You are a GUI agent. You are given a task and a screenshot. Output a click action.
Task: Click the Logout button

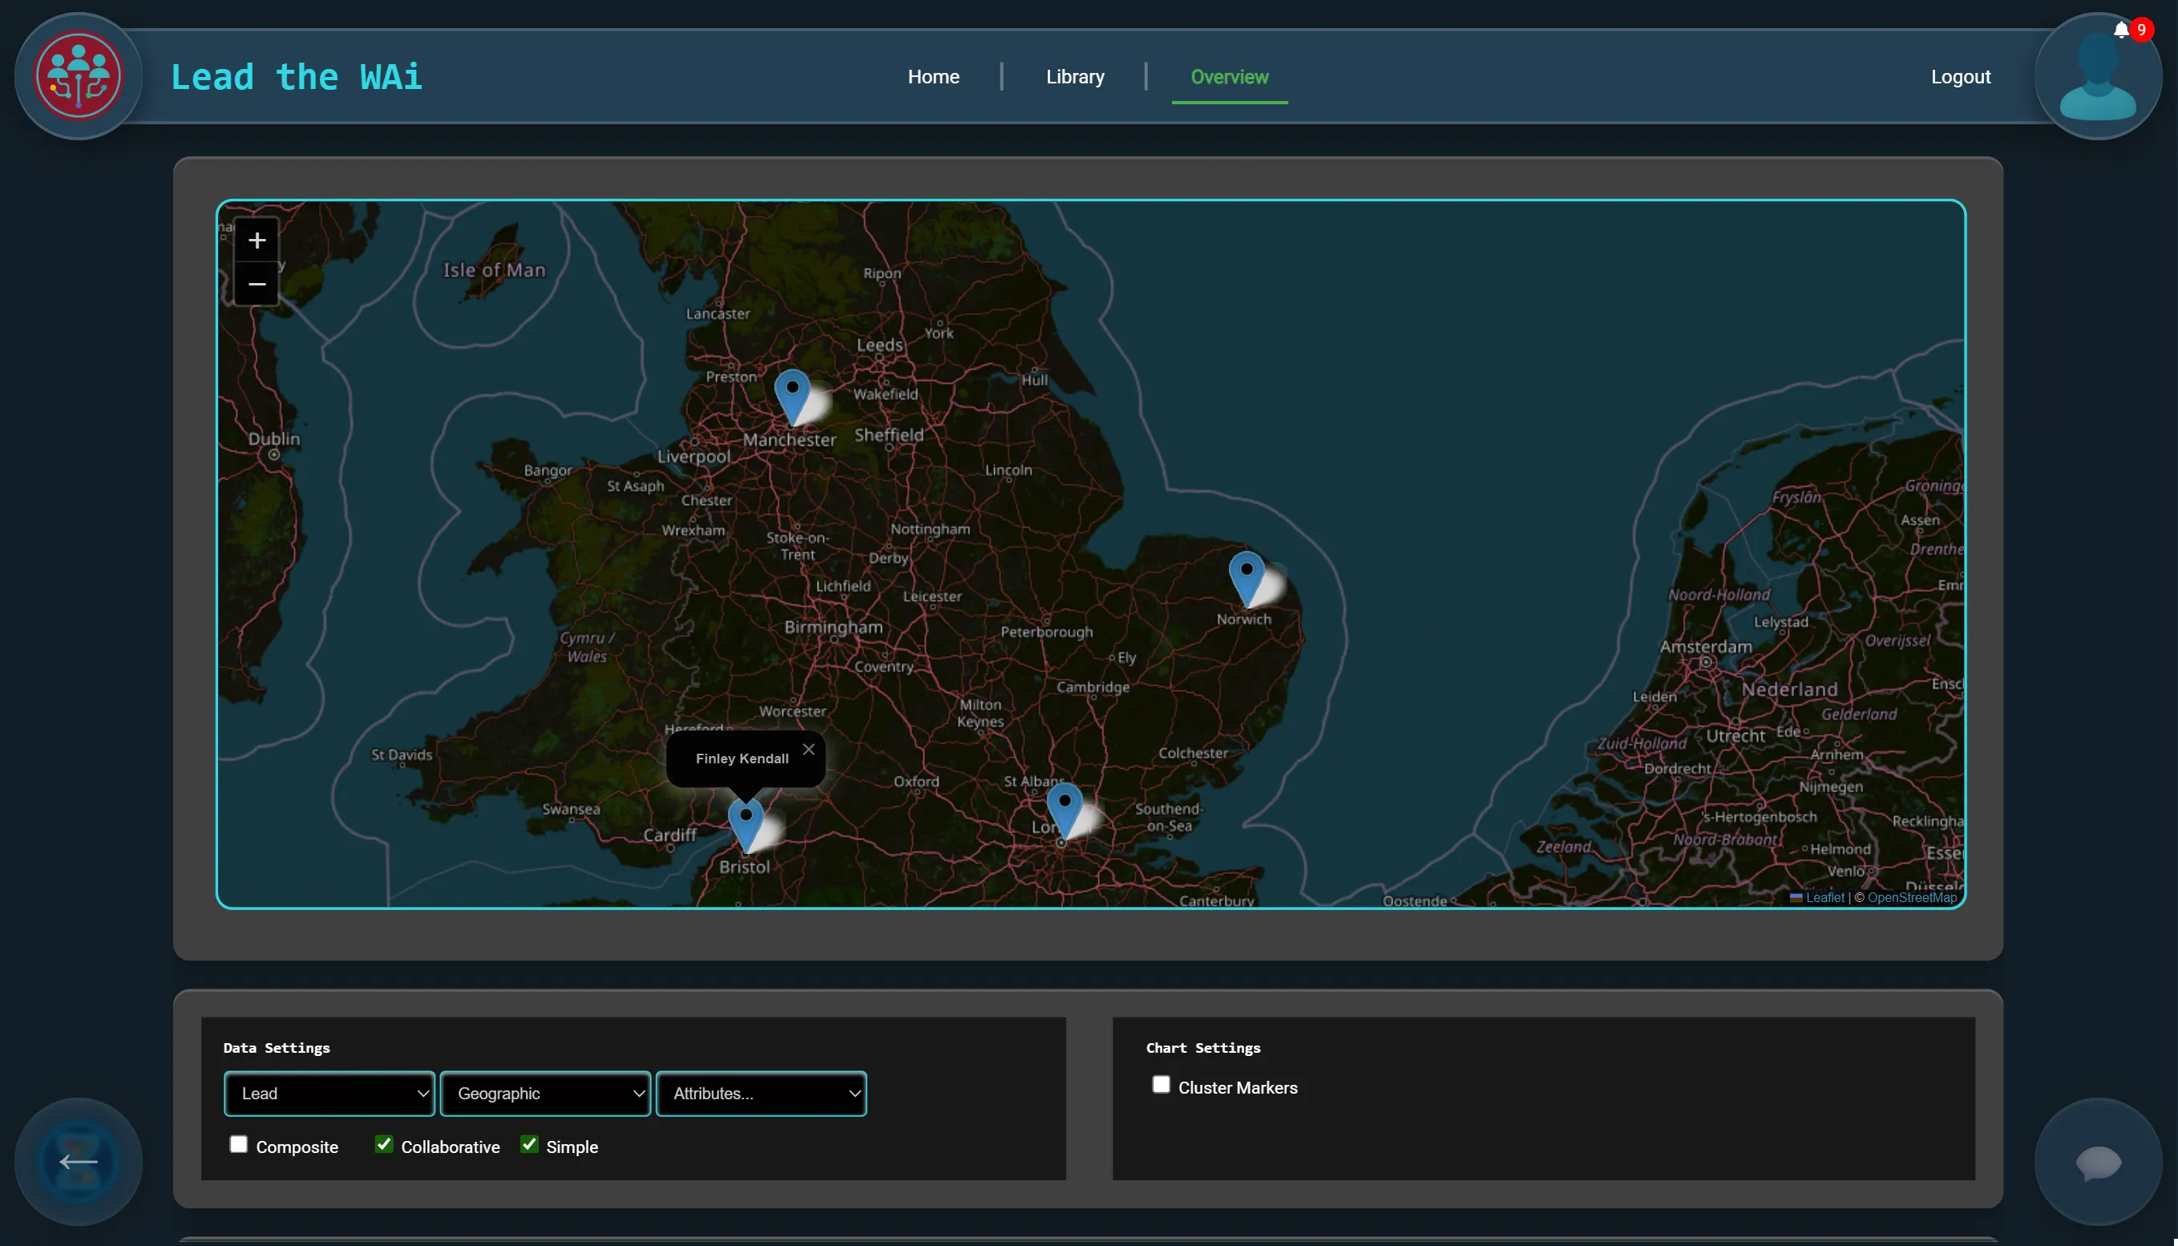tap(1961, 76)
